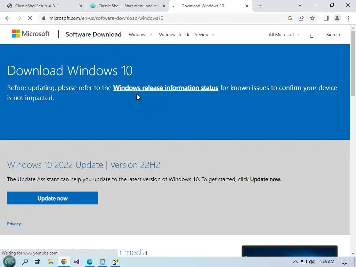Open Windows release information status link
The image size is (356, 267).
click(x=166, y=88)
